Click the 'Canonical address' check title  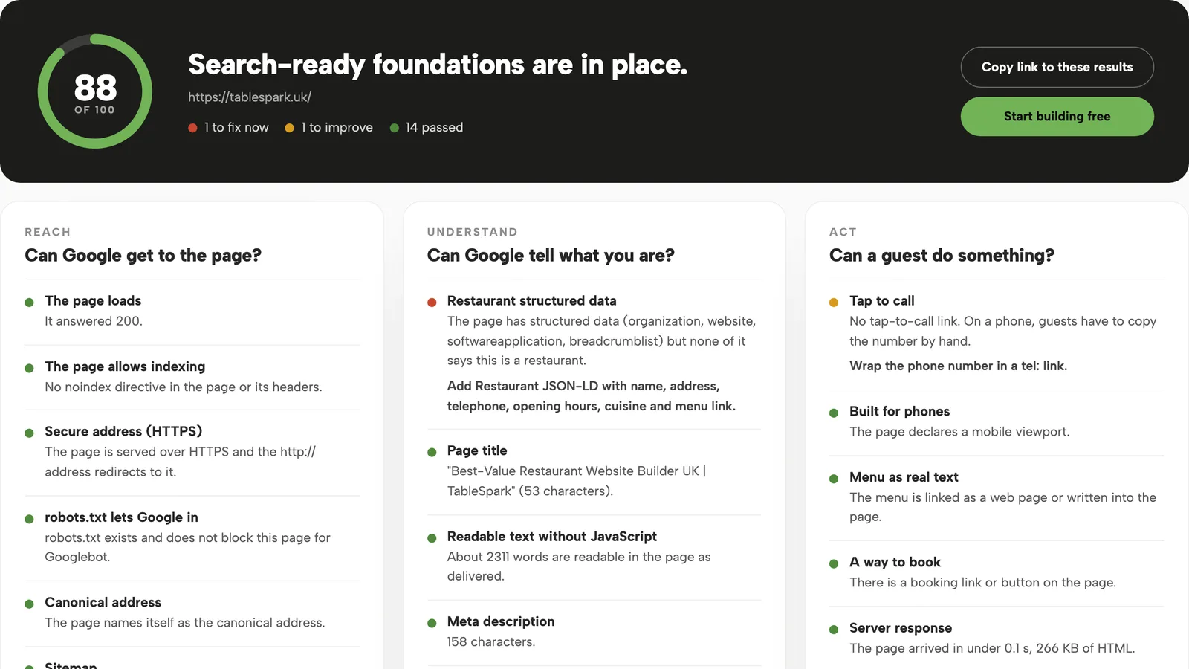[x=103, y=602]
